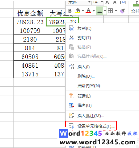Choose 插入(I)... from the context menu

tap(103, 67)
